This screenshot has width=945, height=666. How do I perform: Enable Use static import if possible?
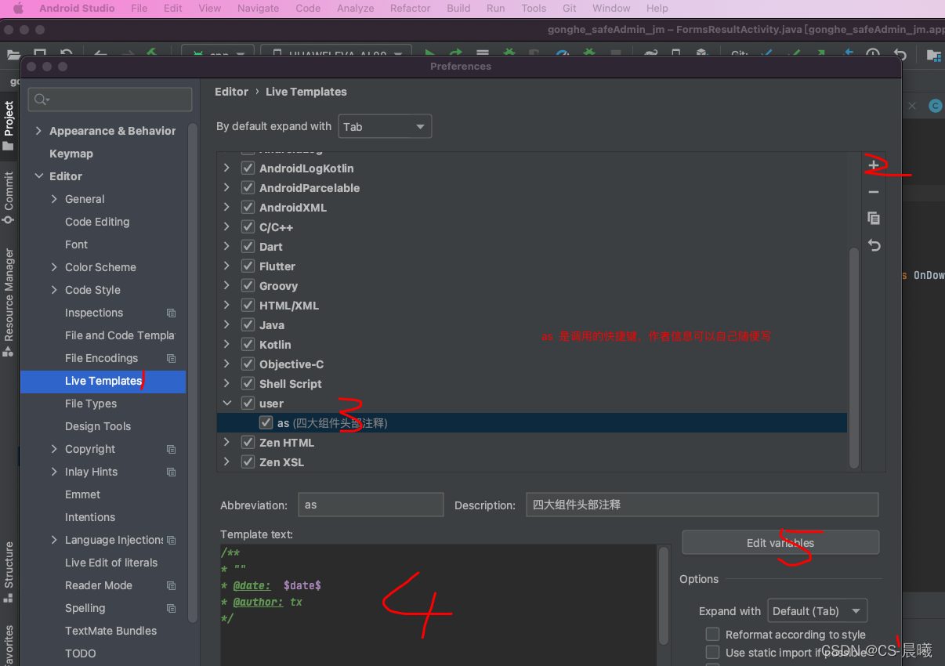coord(712,652)
